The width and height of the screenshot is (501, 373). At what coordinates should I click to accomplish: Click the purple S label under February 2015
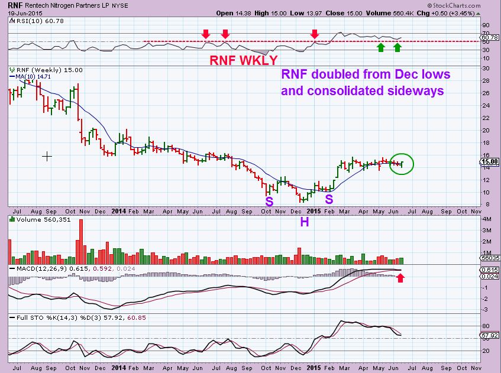[329, 199]
